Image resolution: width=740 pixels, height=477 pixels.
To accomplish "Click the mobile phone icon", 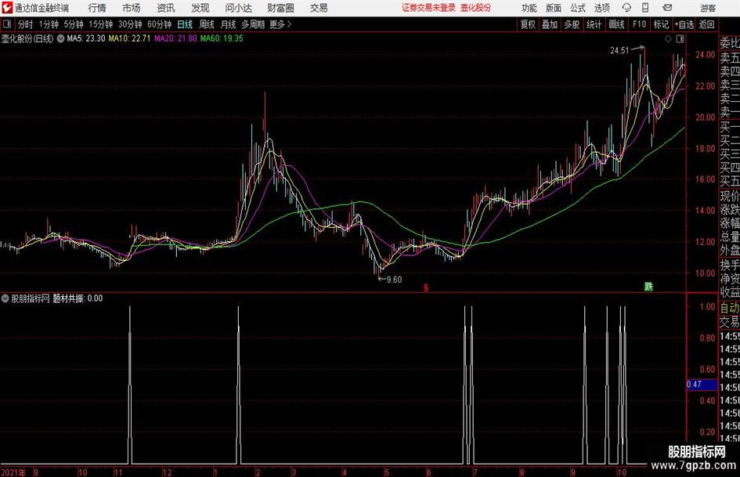I will click(x=645, y=8).
